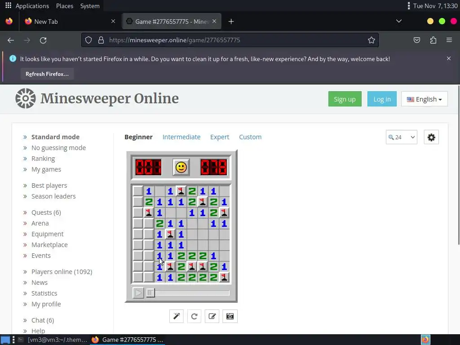Switch to Intermediate difficulty
Viewport: 460px width, 345px height.
[x=181, y=137]
